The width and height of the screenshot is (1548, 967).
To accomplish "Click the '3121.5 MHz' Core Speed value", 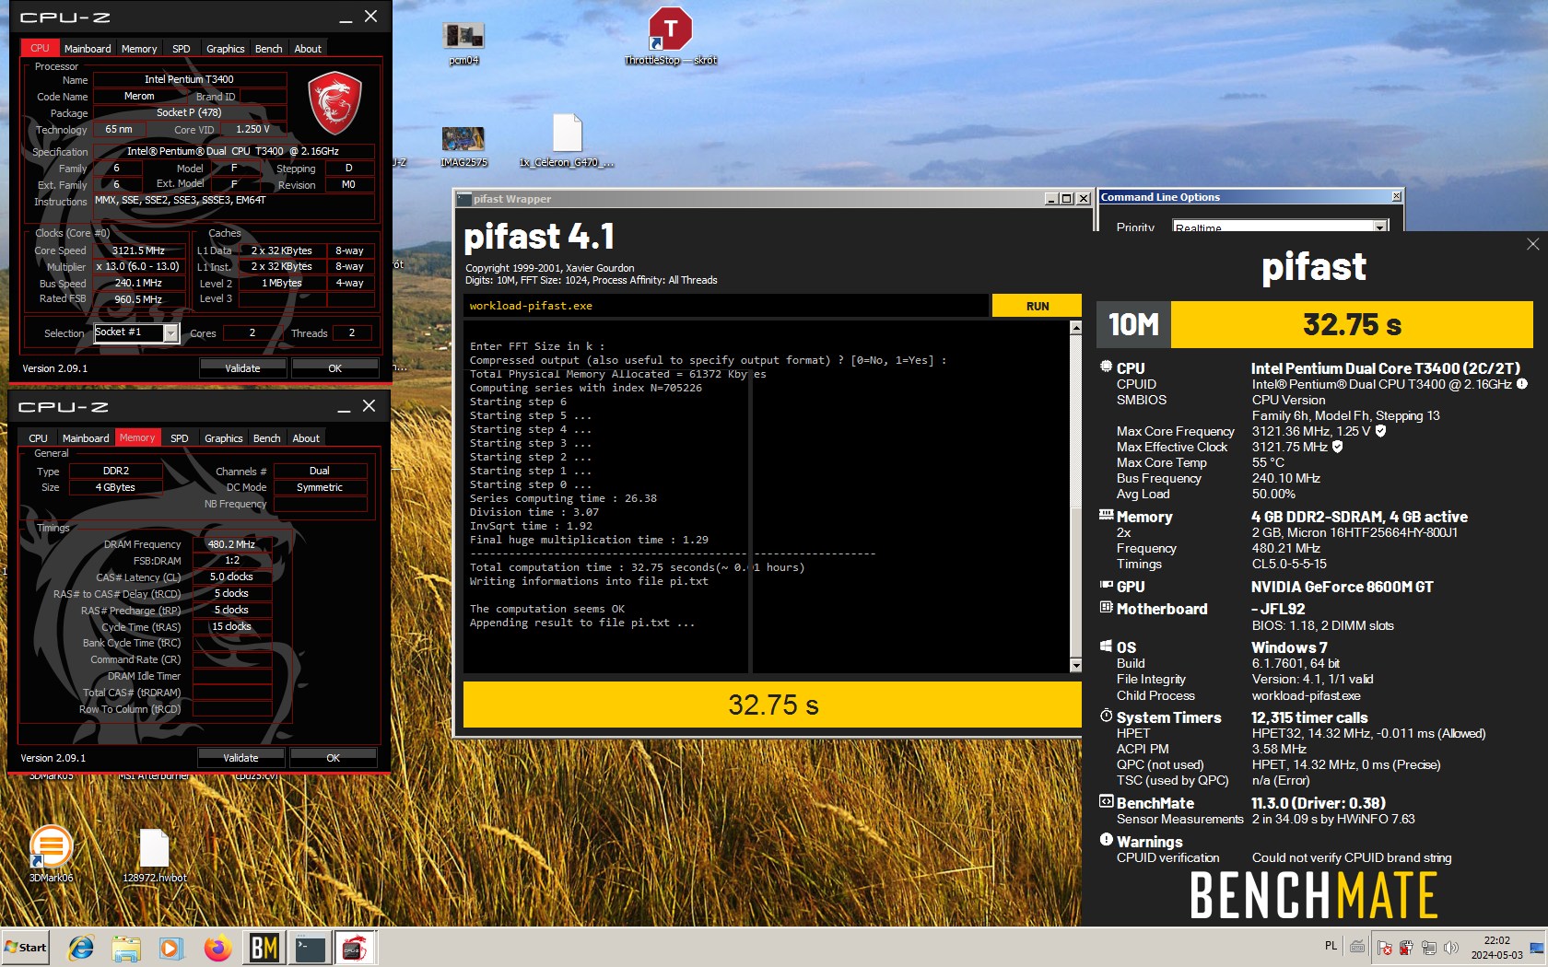I will (x=138, y=250).
